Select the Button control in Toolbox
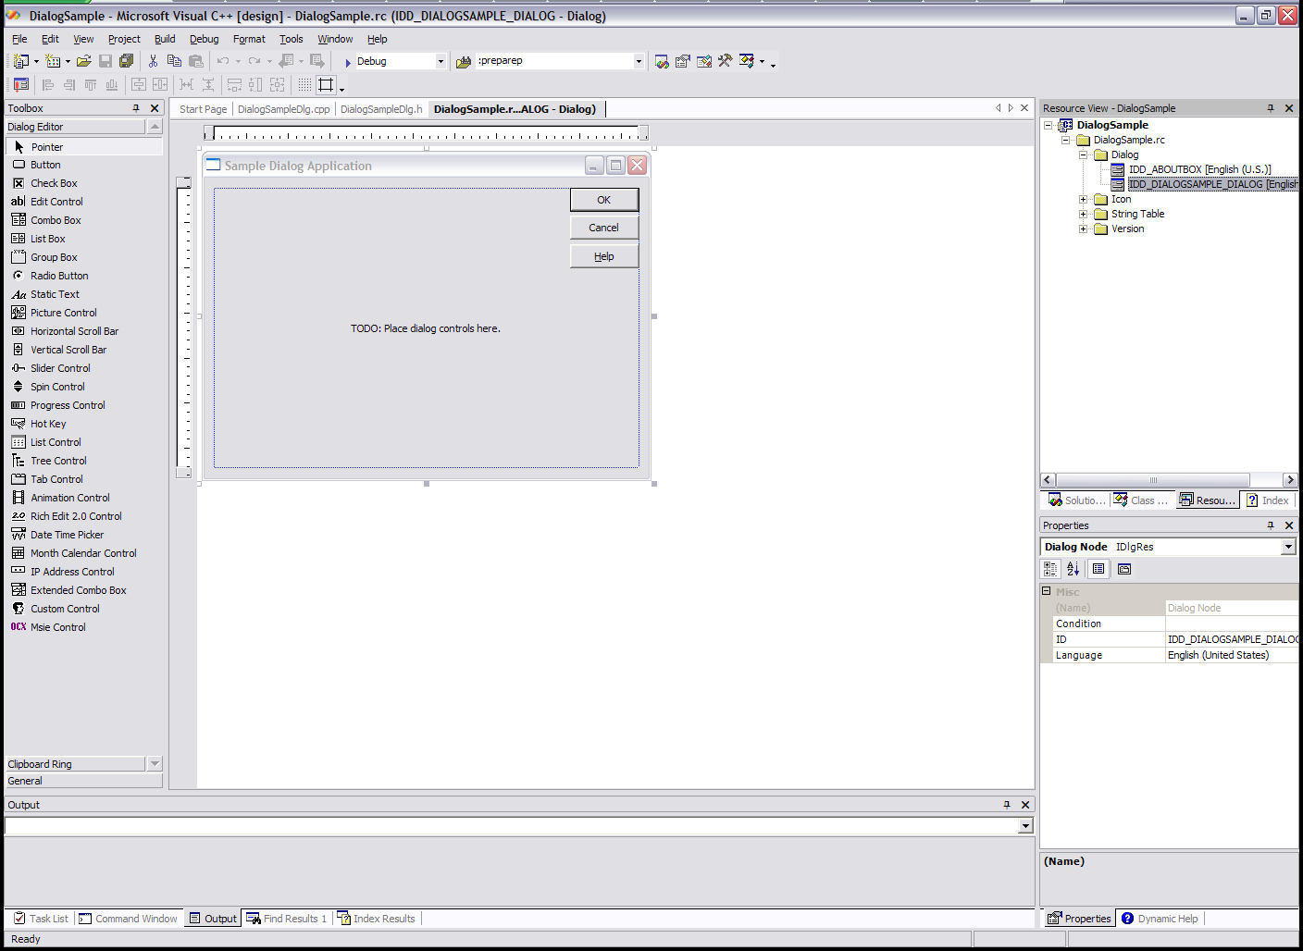Screen dimensions: 1303x951 [84, 165]
